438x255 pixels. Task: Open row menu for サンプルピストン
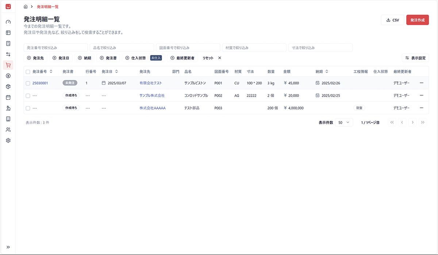click(x=422, y=83)
